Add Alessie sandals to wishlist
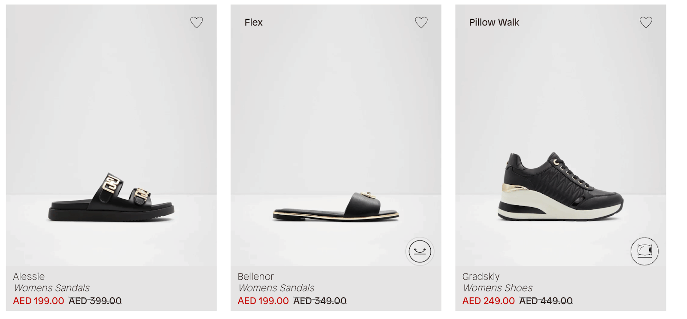The width and height of the screenshot is (687, 319). coord(197,22)
